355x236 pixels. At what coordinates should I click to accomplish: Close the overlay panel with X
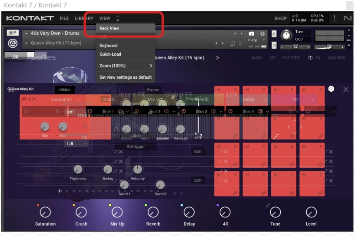tap(346, 90)
